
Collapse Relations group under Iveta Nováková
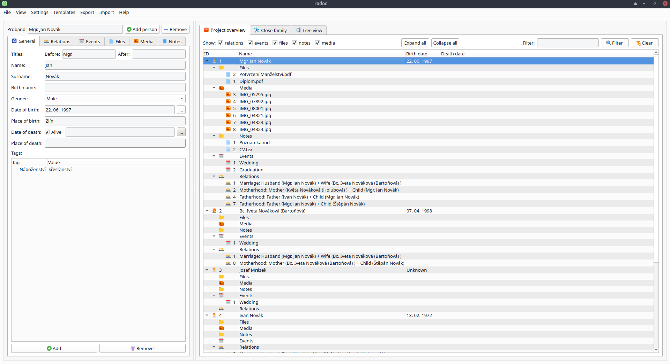point(214,249)
